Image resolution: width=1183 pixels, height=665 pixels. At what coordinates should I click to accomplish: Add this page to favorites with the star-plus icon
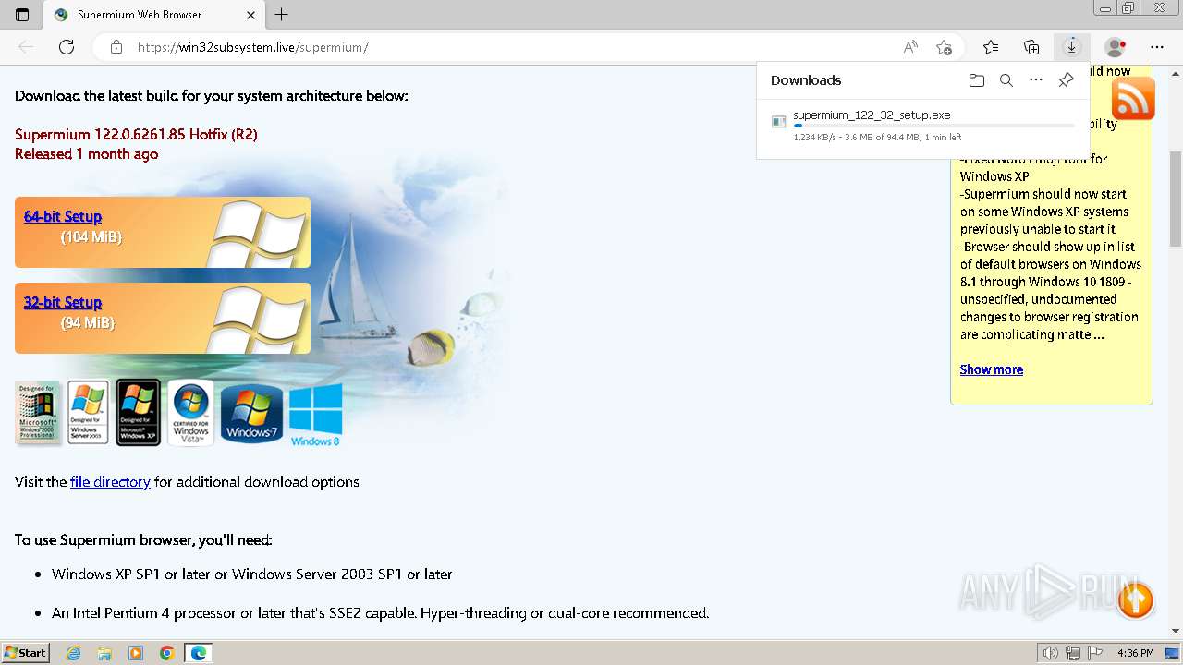(944, 47)
